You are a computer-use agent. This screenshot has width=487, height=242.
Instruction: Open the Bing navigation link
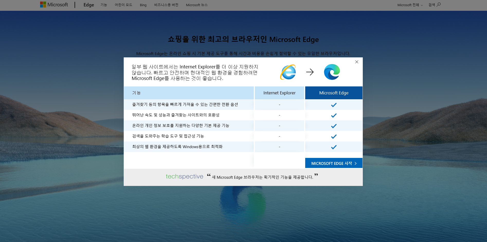(143, 5)
